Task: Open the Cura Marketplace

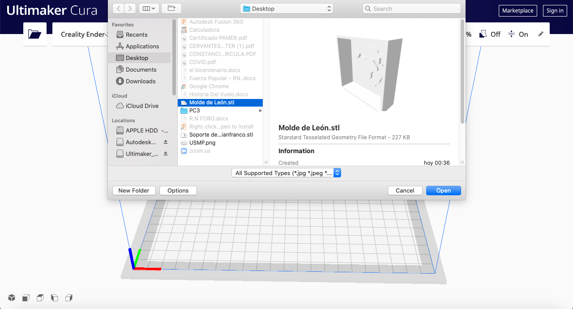Action: click(517, 11)
